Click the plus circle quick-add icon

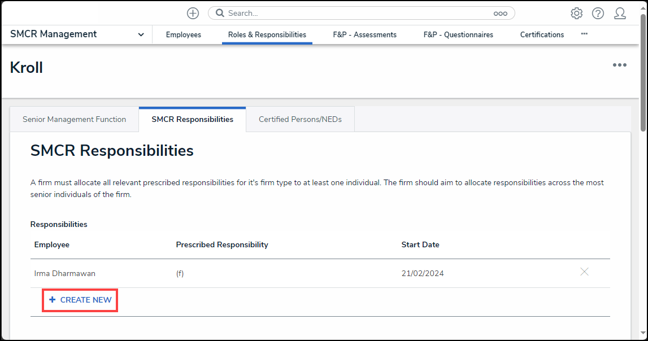click(193, 13)
